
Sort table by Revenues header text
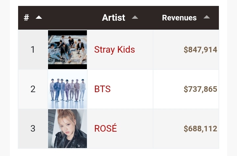(179, 18)
